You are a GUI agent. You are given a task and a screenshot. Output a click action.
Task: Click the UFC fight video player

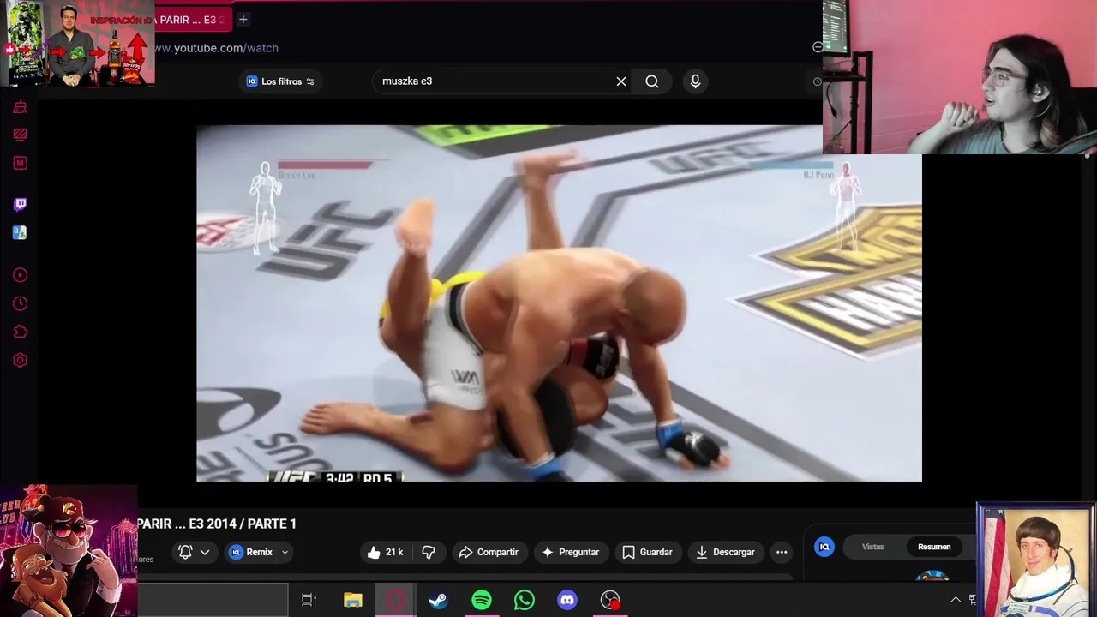(x=559, y=303)
